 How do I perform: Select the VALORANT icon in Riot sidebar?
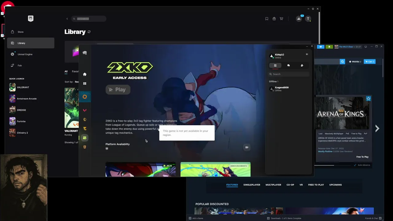85,110
